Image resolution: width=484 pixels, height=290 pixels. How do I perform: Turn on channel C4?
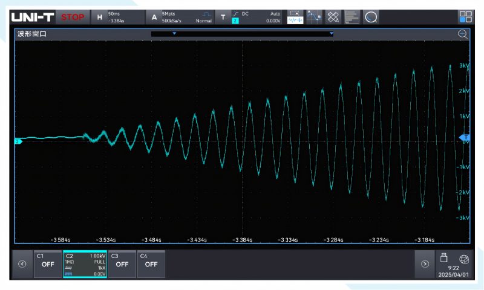click(151, 264)
